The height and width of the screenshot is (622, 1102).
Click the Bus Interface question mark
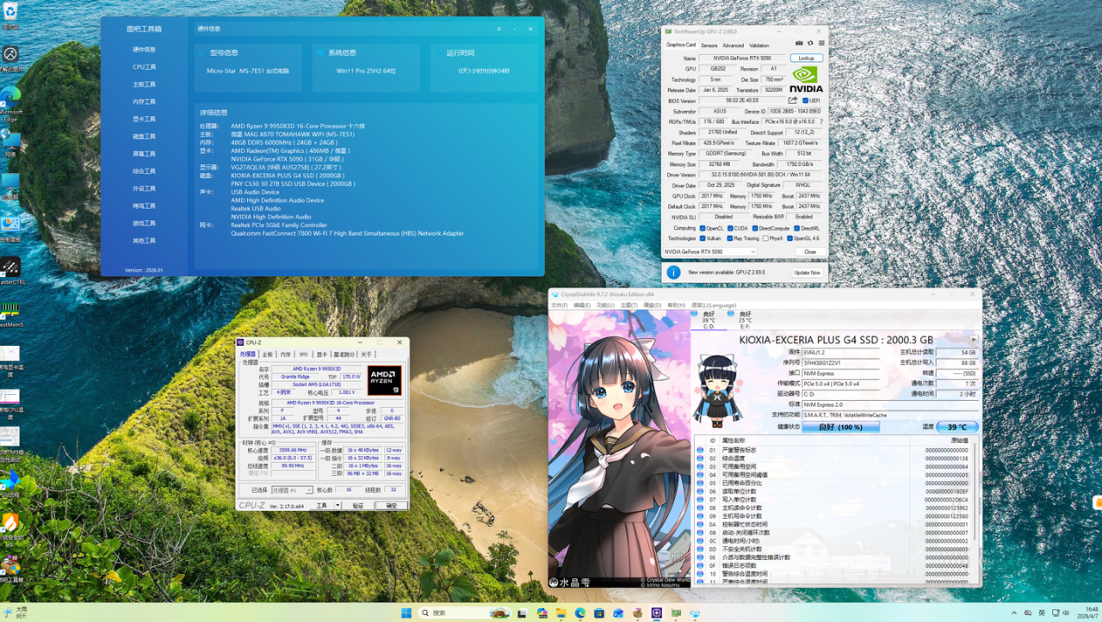820,122
